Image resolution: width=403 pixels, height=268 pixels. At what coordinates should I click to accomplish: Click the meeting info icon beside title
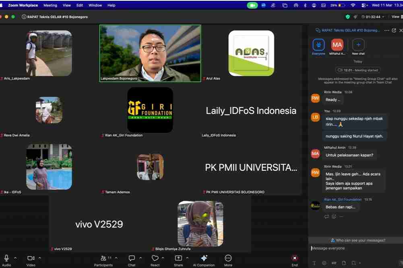[x=24, y=17]
